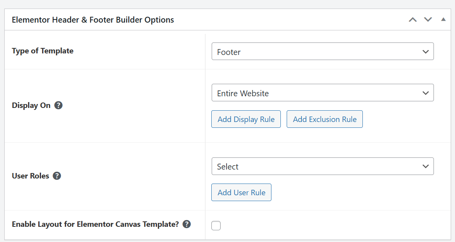Click the move panel down arrow
This screenshot has width=455, height=242.
click(428, 19)
